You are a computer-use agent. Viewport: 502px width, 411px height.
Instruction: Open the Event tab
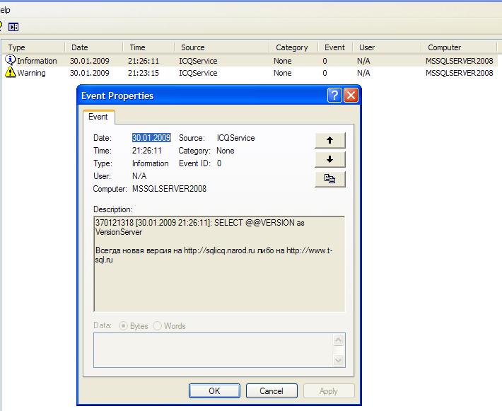point(98,117)
